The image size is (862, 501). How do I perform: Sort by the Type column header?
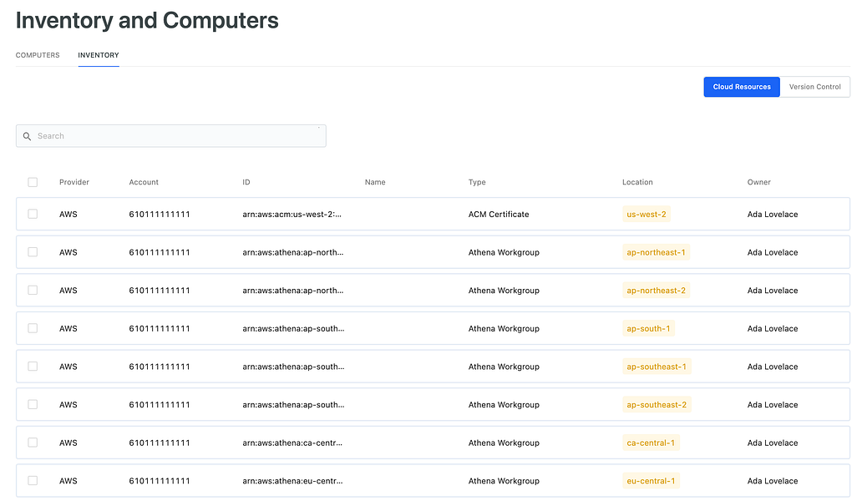coord(477,182)
